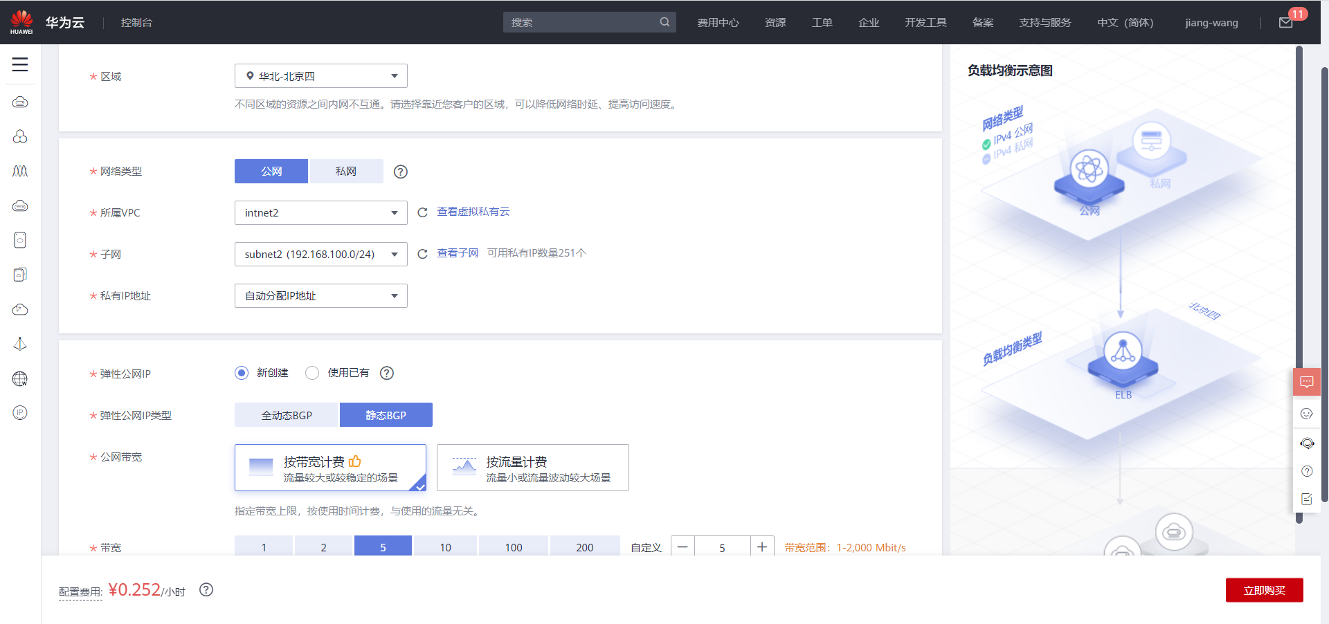Click the question mark help icon
The height and width of the screenshot is (624, 1329).
click(1307, 471)
